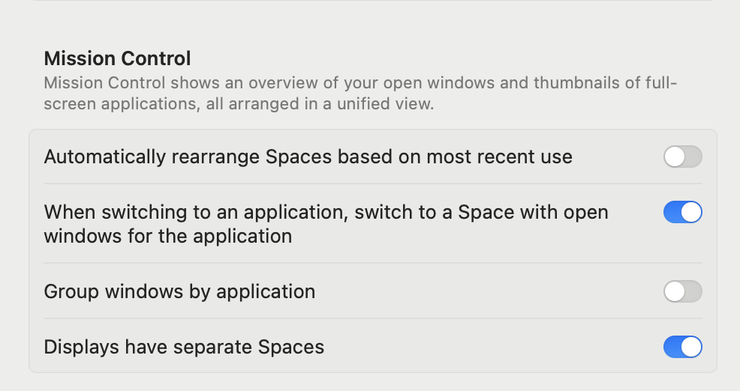
Task: Click 'windows for the application' text line
Action: [x=168, y=236]
